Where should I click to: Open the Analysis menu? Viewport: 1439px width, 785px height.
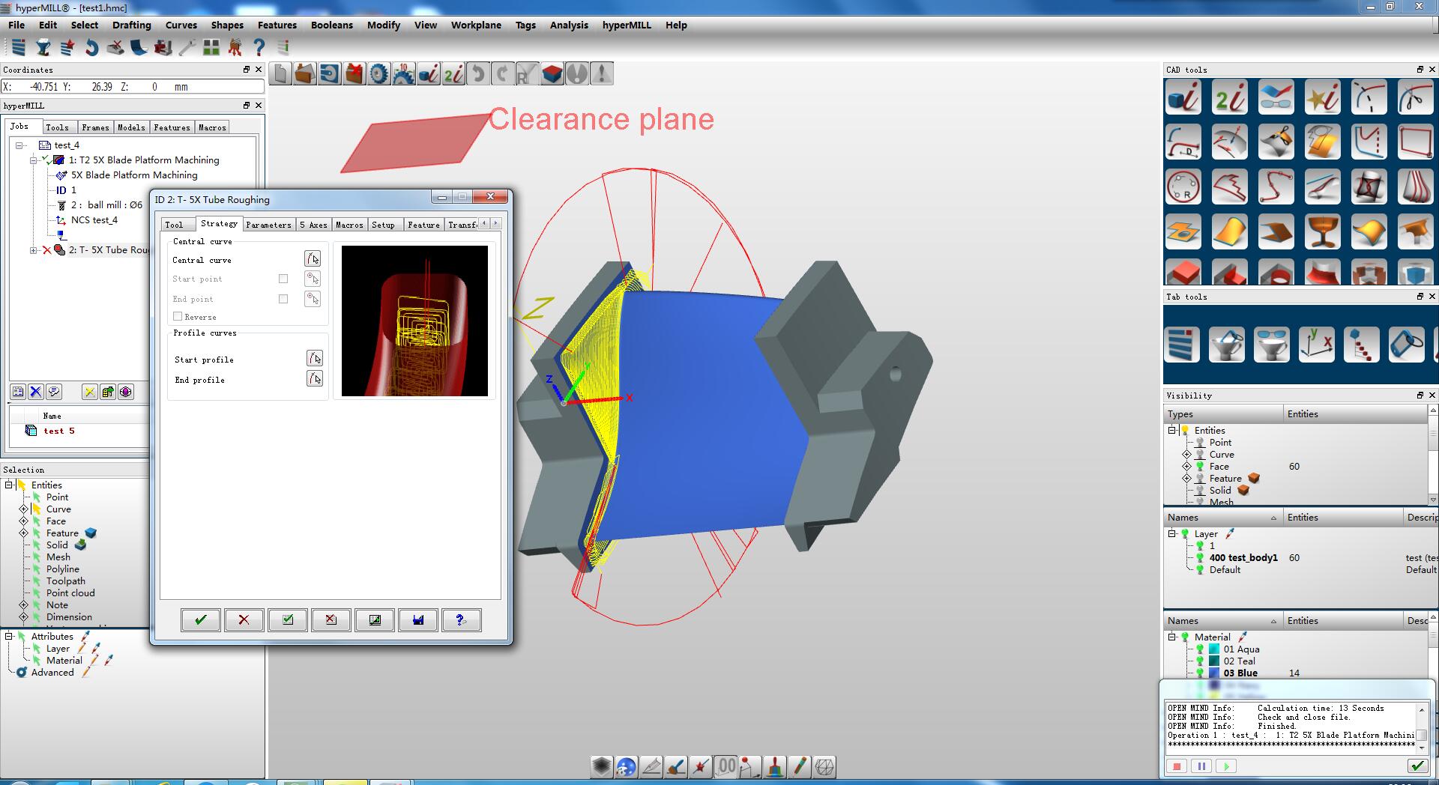tap(569, 25)
